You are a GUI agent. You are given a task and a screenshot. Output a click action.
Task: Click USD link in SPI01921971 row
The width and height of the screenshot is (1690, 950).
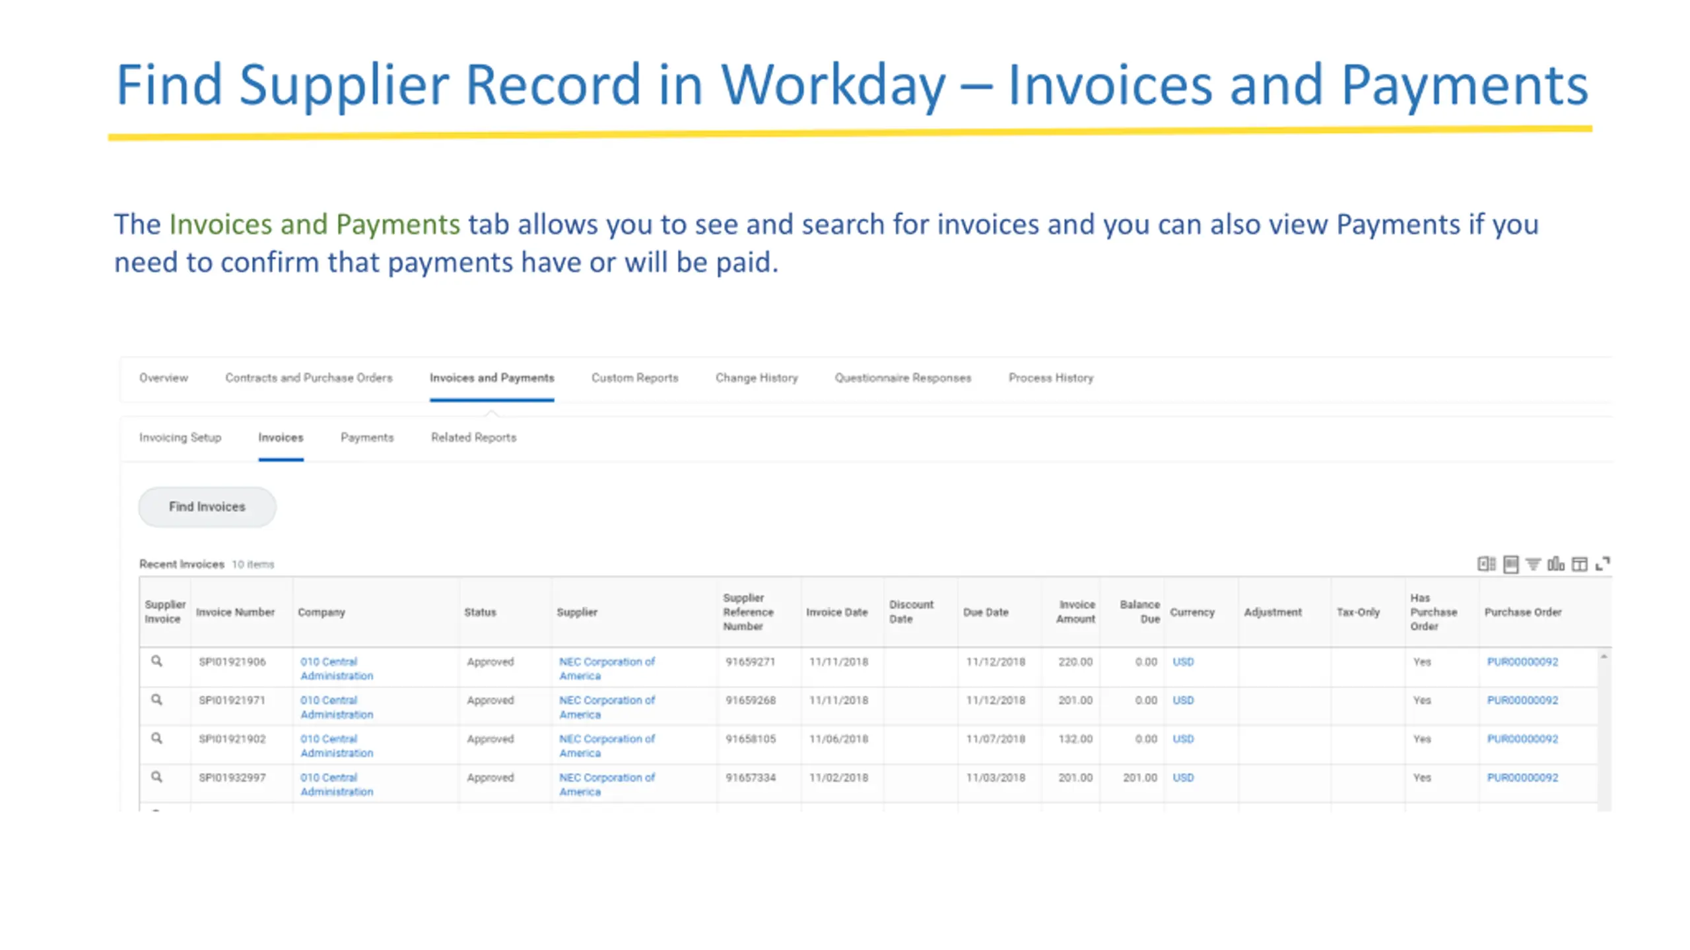pyautogui.click(x=1183, y=700)
